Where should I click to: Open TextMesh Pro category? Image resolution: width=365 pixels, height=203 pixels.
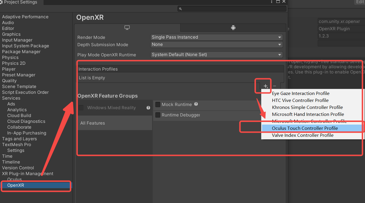tap(17, 145)
